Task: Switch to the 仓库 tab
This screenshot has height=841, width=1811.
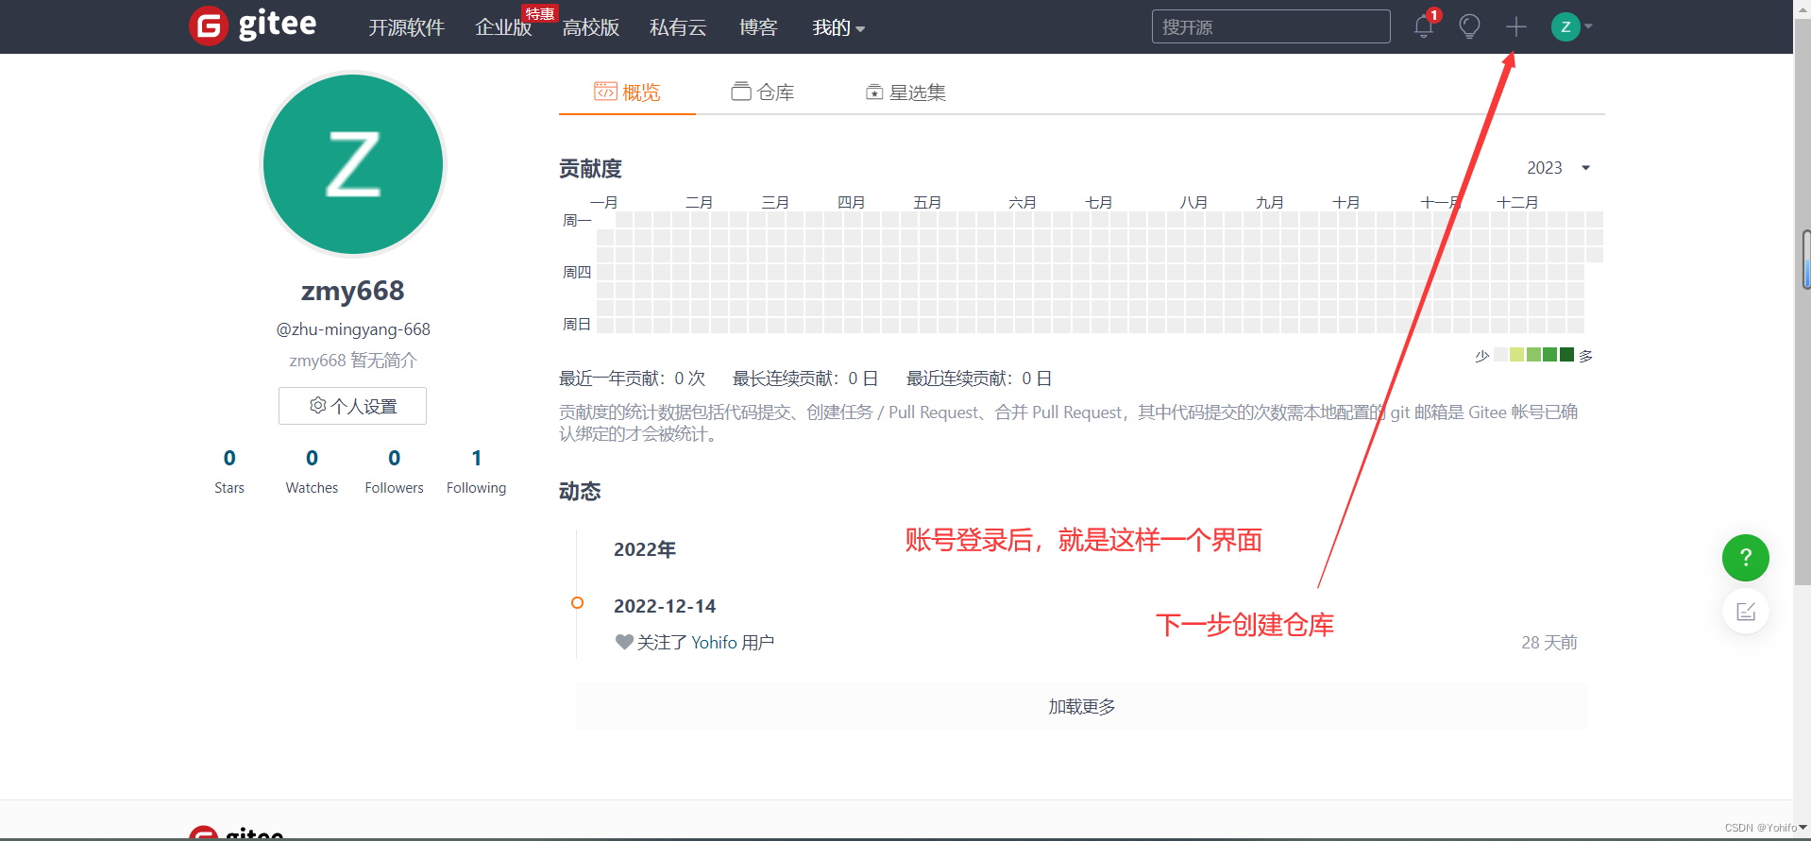Action: (x=763, y=93)
